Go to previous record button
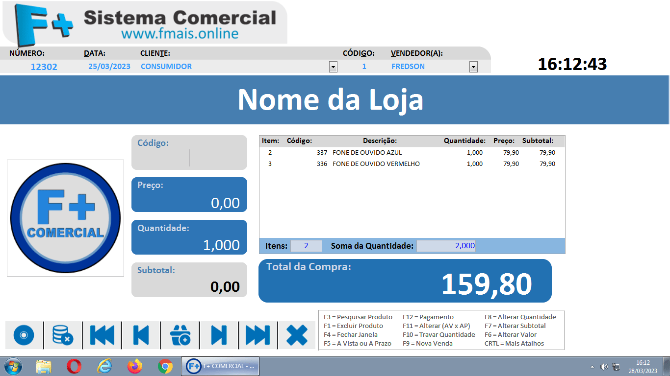Image resolution: width=670 pixels, height=376 pixels. point(141,335)
